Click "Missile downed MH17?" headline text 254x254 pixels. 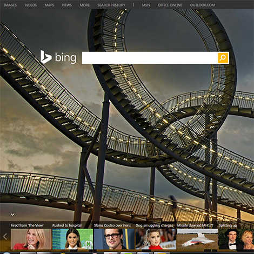click(195, 225)
